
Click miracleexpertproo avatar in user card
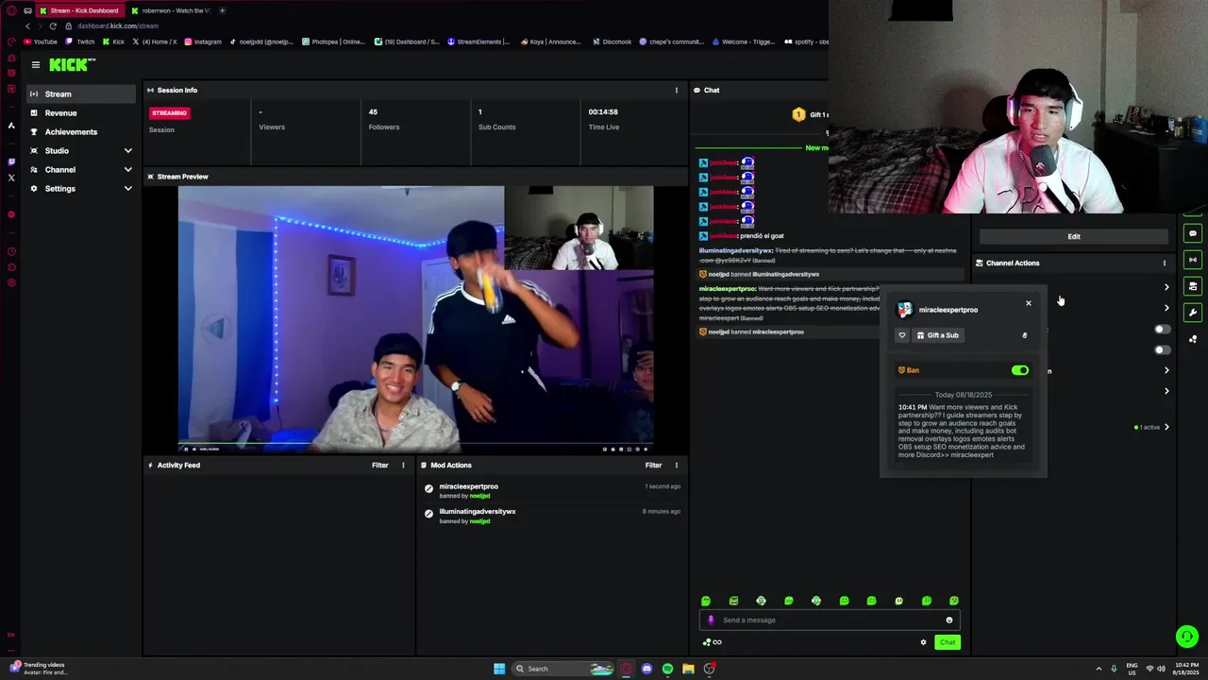(x=905, y=310)
